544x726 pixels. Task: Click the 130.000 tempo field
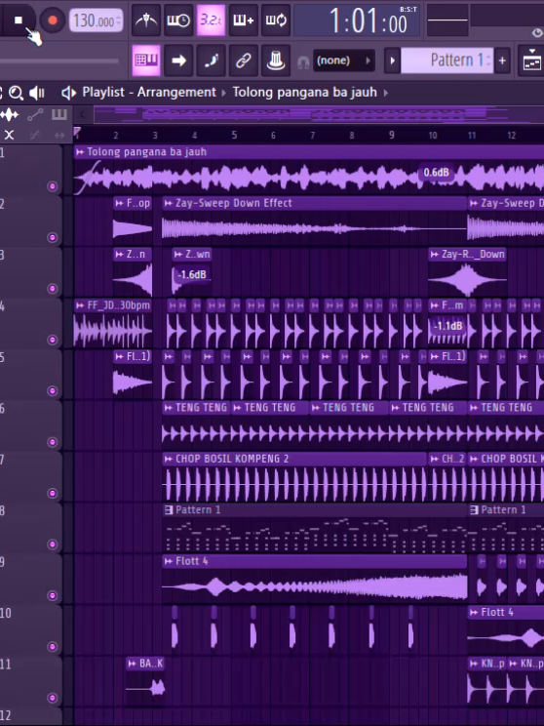pos(96,20)
